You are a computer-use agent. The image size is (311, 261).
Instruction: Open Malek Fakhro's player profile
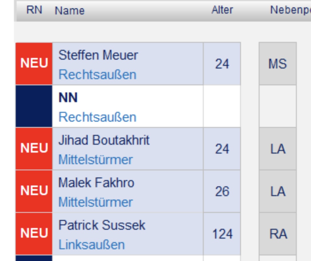click(x=96, y=183)
